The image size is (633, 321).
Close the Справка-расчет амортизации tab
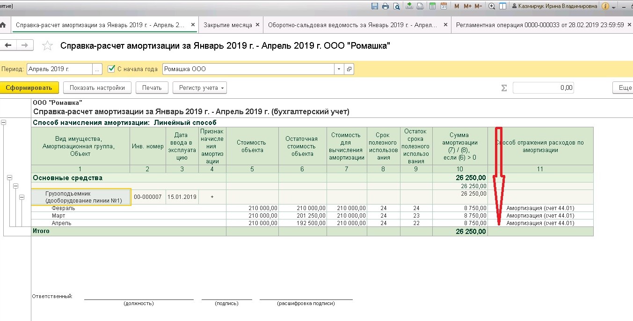(x=192, y=25)
